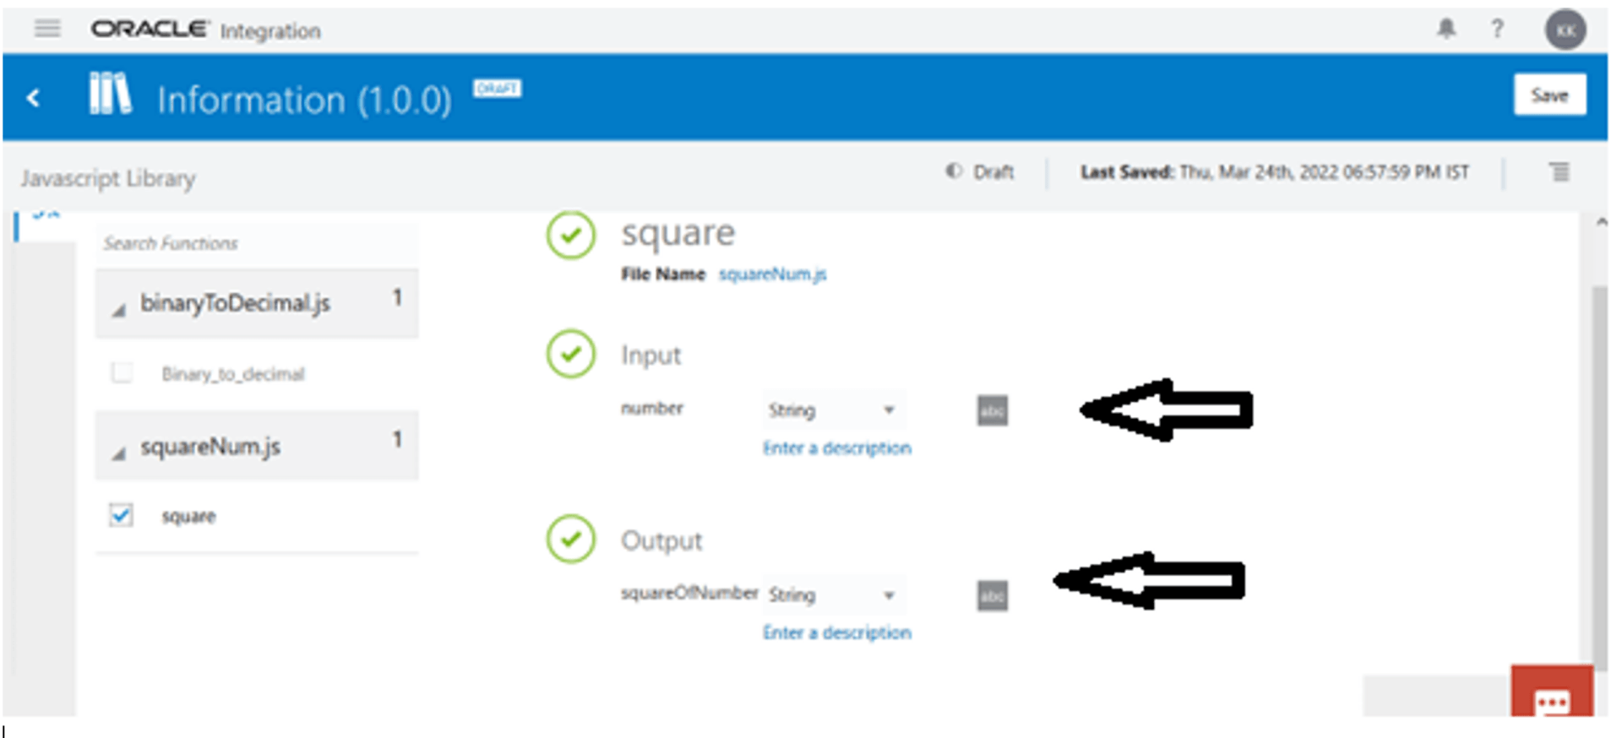Image resolution: width=1622 pixels, height=738 pixels.
Task: Click the abc type icon beside number input
Action: (x=992, y=411)
